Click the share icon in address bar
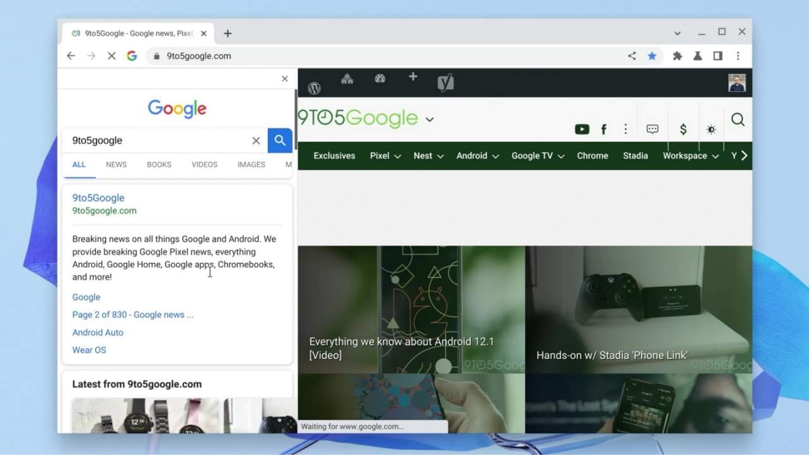The width and height of the screenshot is (809, 455). (631, 56)
